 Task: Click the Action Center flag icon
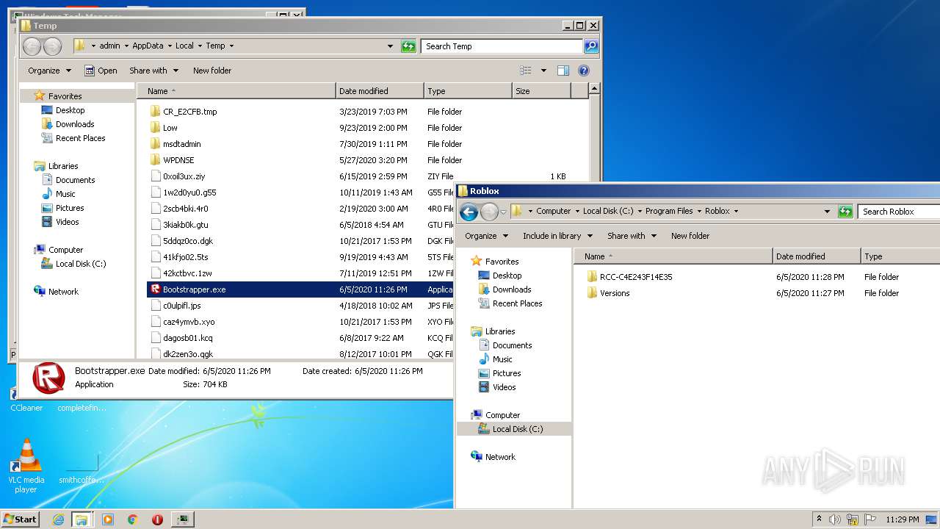point(870,519)
